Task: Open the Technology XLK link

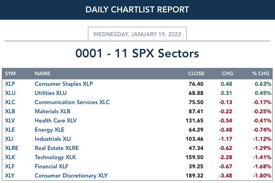Action: pyautogui.click(x=55, y=157)
